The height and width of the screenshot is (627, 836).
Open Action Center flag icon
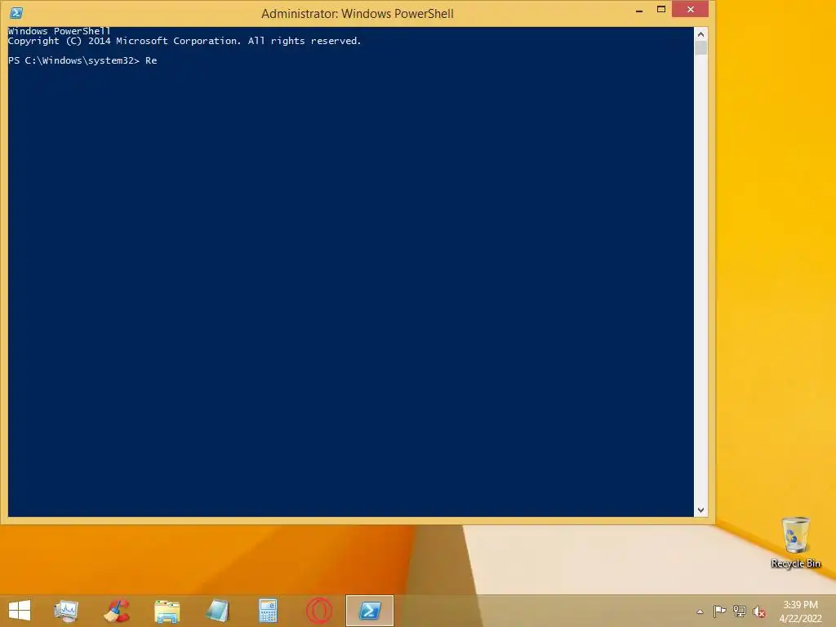pos(719,611)
